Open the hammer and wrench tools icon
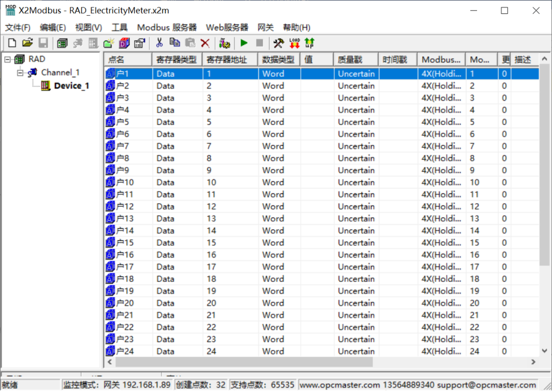 point(279,43)
